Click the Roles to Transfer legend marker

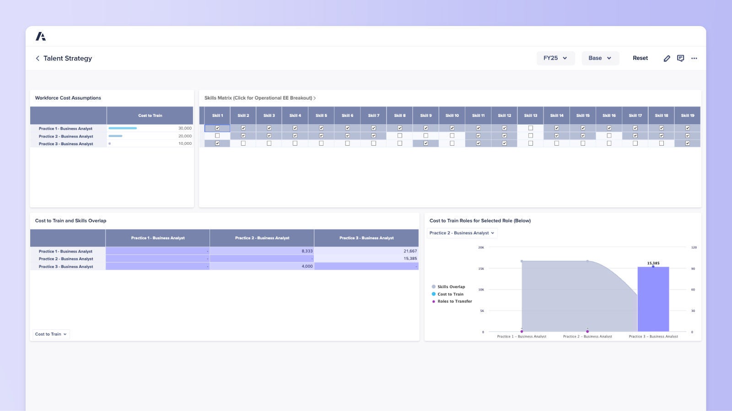433,301
